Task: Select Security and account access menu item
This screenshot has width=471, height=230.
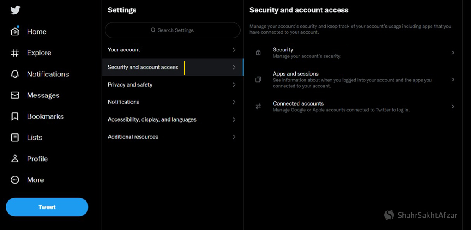Action: [x=143, y=67]
